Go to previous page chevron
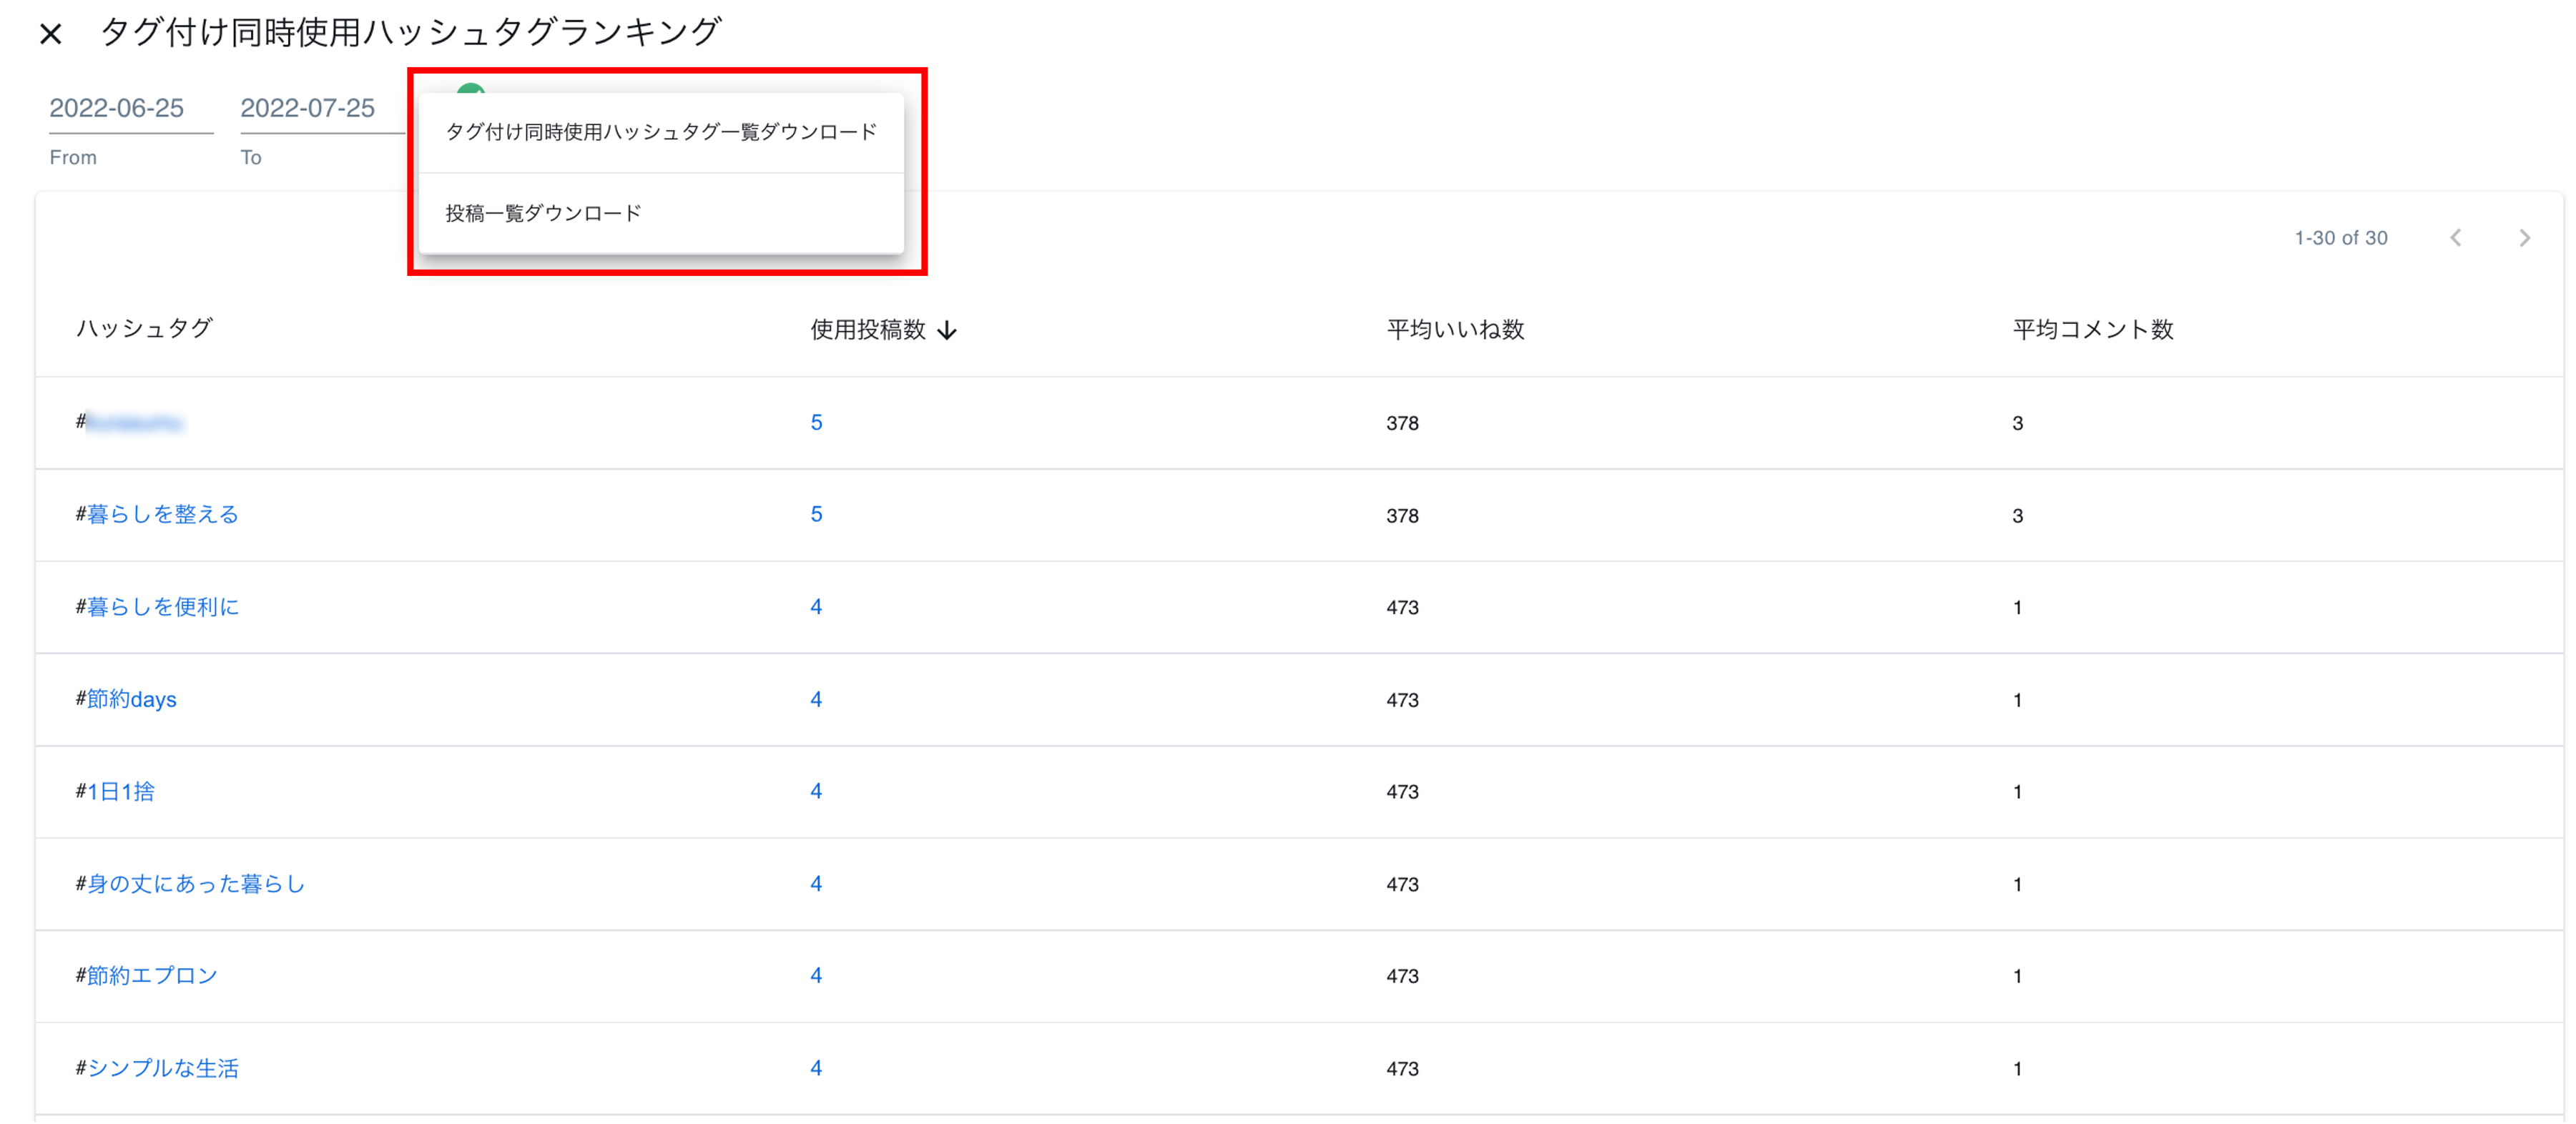 pyautogui.click(x=2455, y=238)
